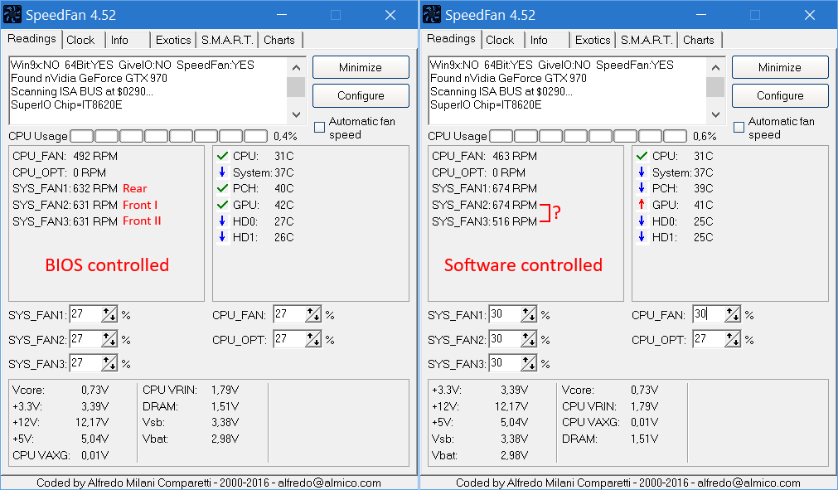This screenshot has width=838, height=490.
Task: Enable Automatic fan speed in right window
Action: pyautogui.click(x=739, y=127)
